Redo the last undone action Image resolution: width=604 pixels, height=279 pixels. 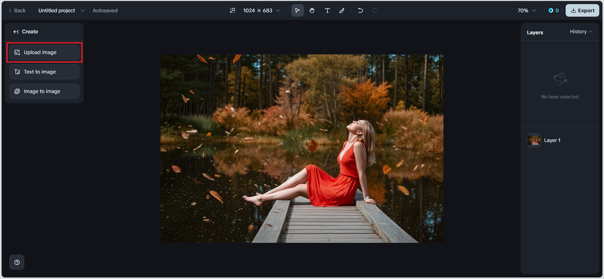pyautogui.click(x=375, y=10)
